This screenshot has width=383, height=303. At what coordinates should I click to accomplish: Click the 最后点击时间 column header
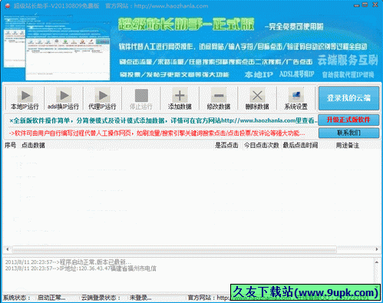click(x=300, y=145)
